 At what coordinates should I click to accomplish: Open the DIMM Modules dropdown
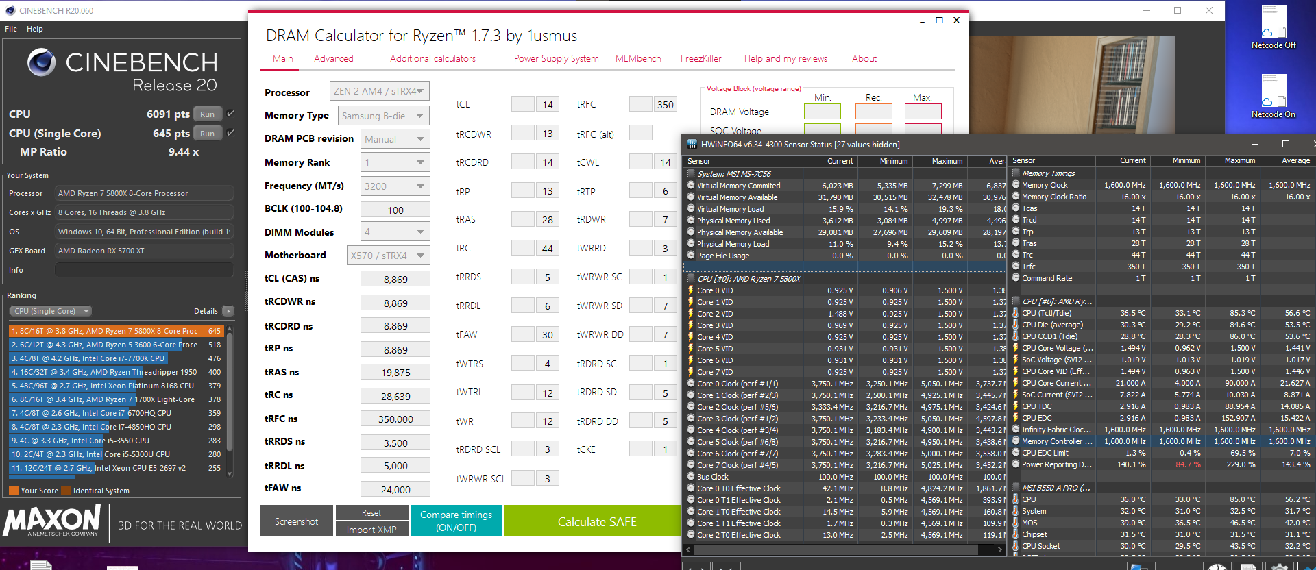(x=395, y=232)
